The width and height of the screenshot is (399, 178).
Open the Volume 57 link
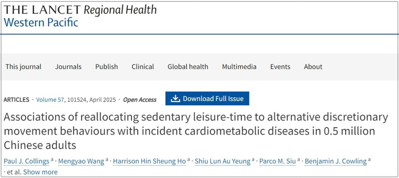click(50, 100)
